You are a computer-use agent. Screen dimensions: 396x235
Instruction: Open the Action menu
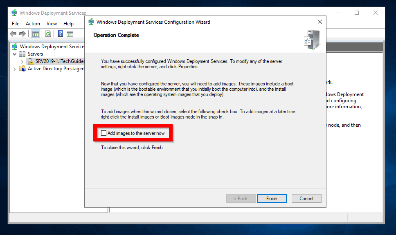[x=33, y=24]
